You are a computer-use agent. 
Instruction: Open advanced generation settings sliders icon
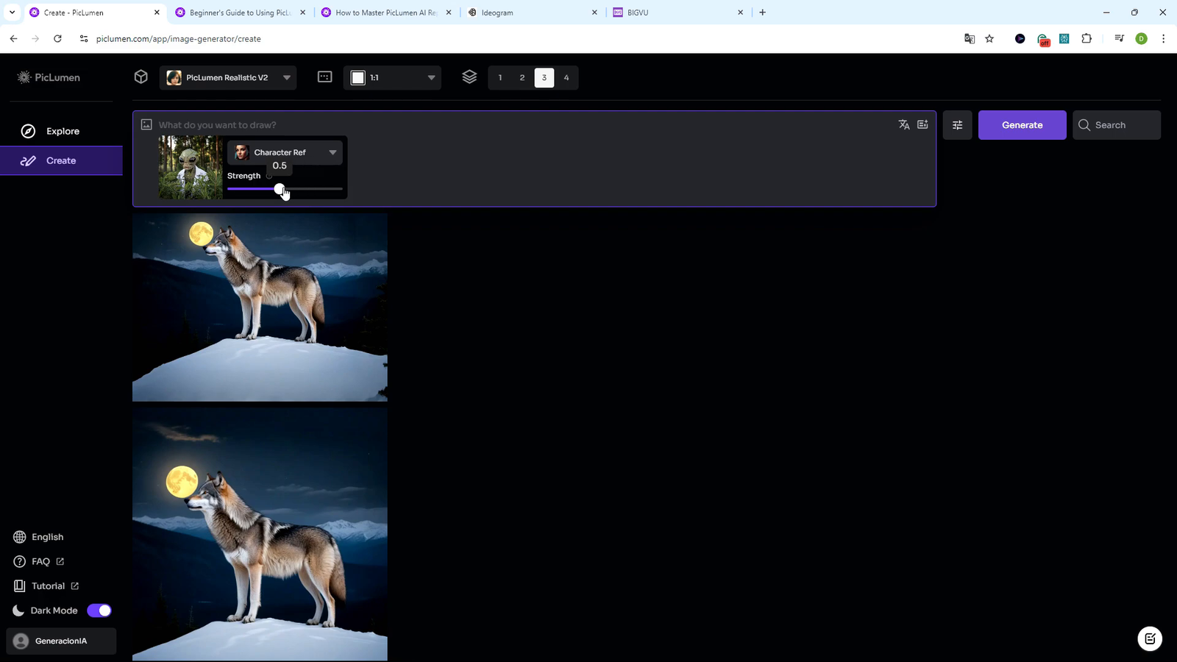[956, 124]
